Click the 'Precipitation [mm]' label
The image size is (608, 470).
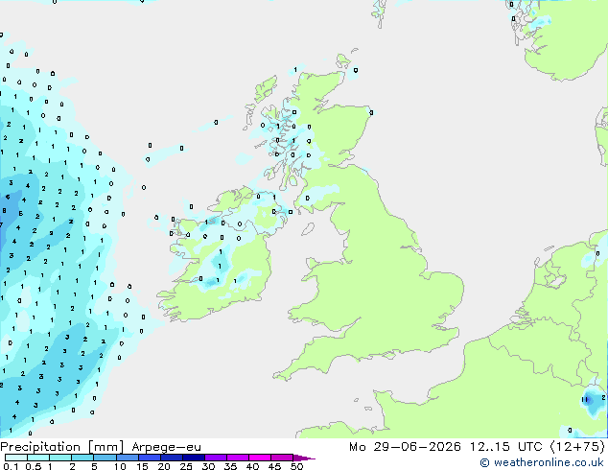pyautogui.click(x=62, y=447)
